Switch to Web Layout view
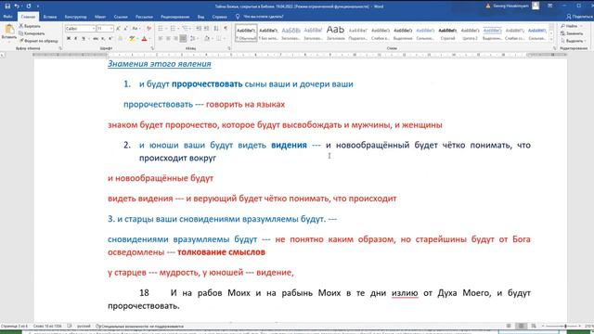The image size is (594, 334). [x=534, y=326]
